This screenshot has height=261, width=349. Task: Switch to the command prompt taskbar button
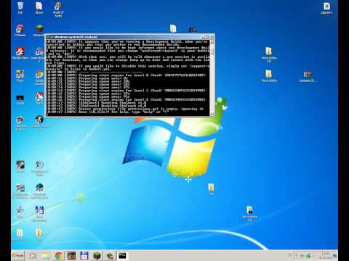click(x=122, y=256)
